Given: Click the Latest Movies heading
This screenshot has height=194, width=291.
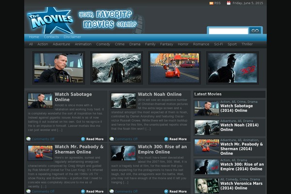Looking at the screenshot, I should (x=208, y=94).
